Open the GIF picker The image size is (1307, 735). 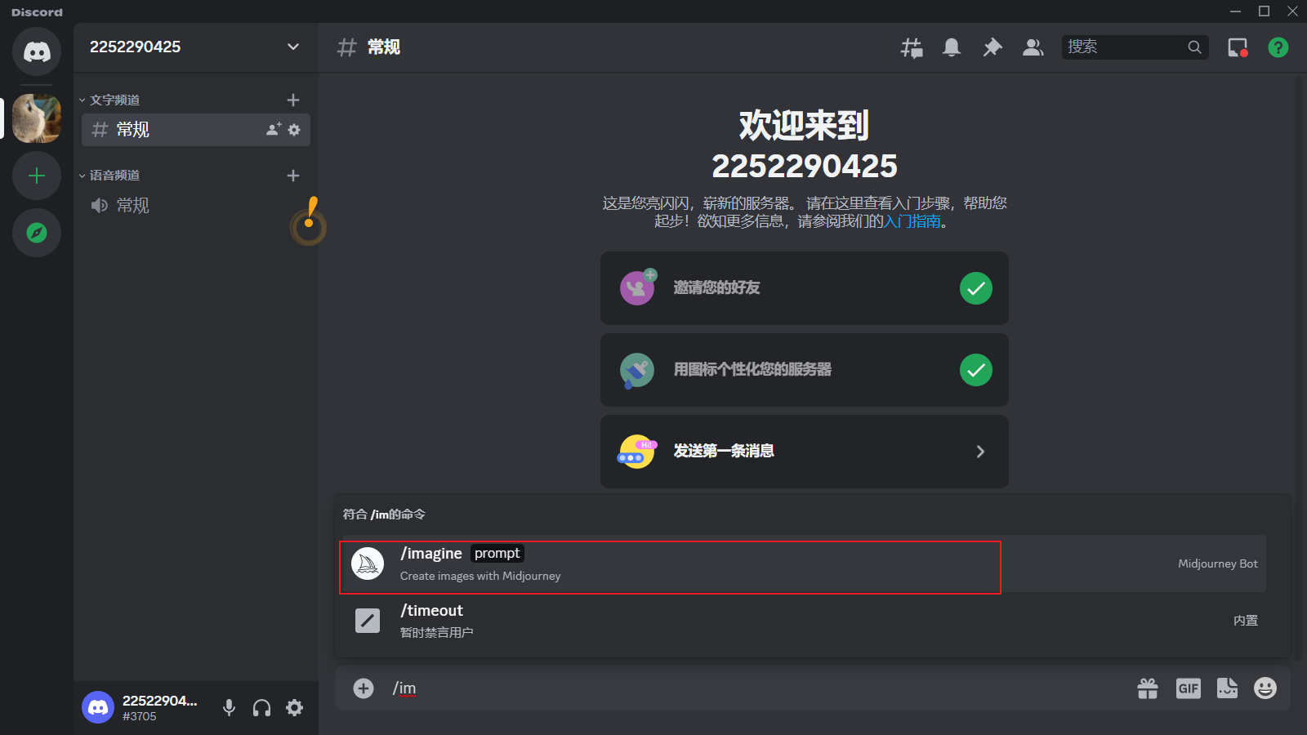[x=1189, y=688]
